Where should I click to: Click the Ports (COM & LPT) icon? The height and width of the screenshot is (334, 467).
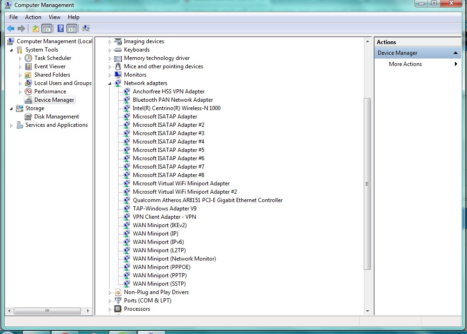click(118, 301)
